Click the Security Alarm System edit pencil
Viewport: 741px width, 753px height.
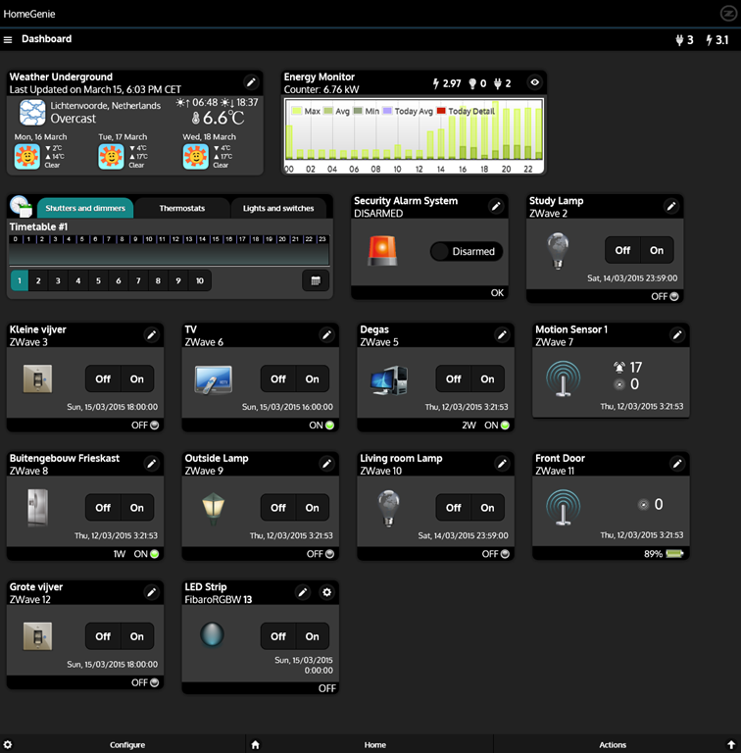click(496, 206)
